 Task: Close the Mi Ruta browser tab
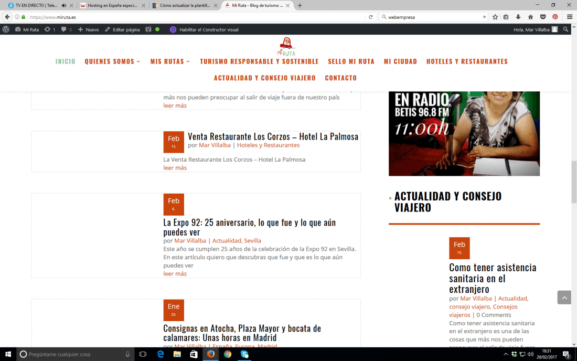click(x=288, y=6)
